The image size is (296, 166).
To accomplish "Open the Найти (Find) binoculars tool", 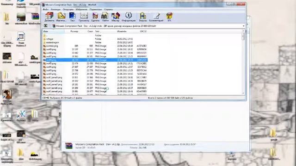I will (x=105, y=17).
